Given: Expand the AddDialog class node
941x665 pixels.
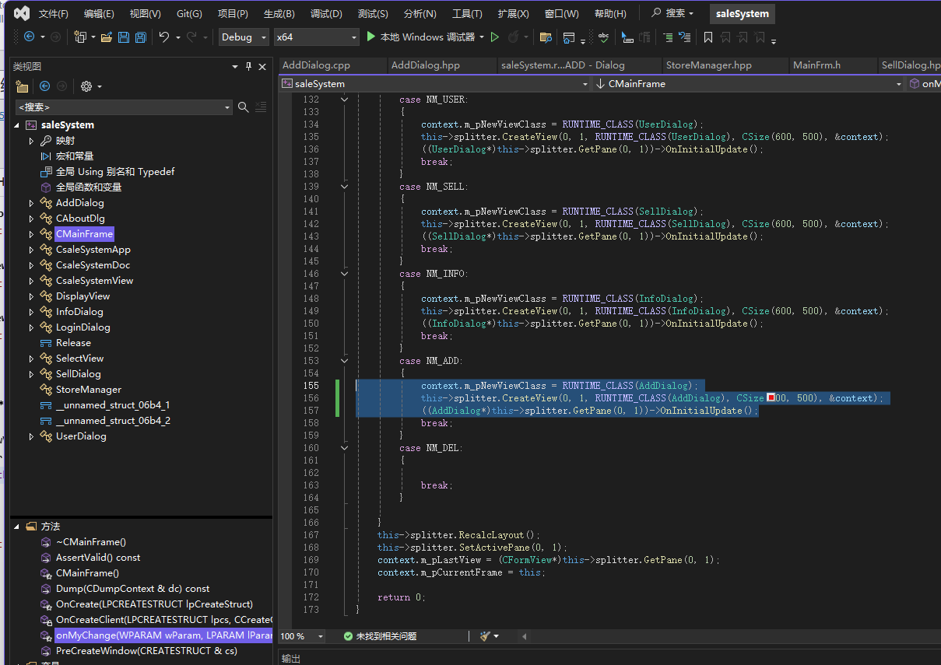Looking at the screenshot, I should tap(31, 203).
